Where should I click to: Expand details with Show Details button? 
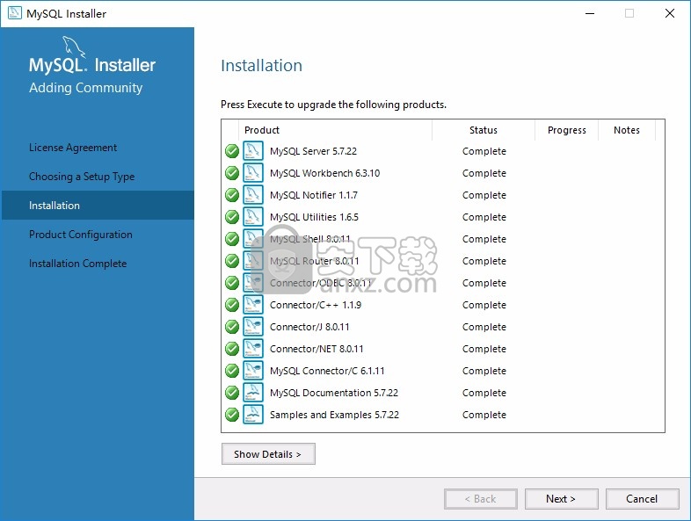pos(267,454)
